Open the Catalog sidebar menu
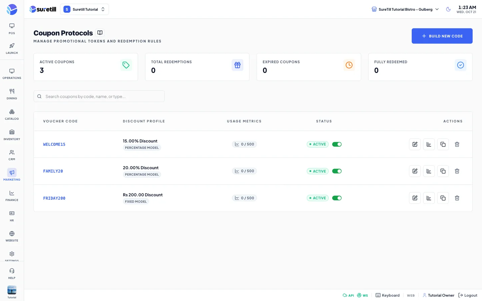Viewport: 482px width, 301px height. (12, 115)
